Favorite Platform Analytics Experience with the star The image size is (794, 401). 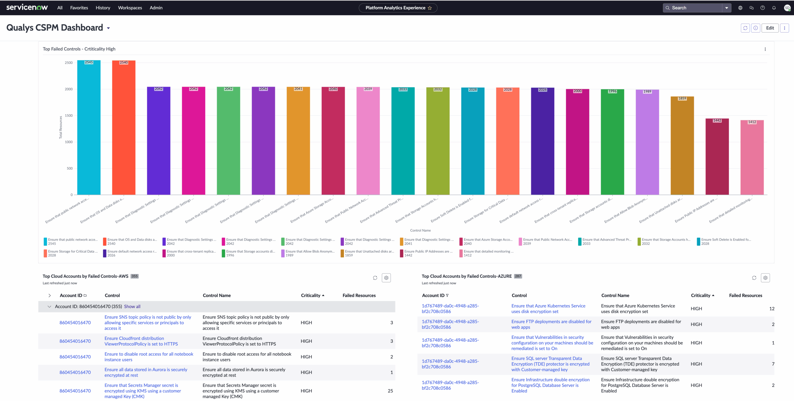click(x=430, y=8)
